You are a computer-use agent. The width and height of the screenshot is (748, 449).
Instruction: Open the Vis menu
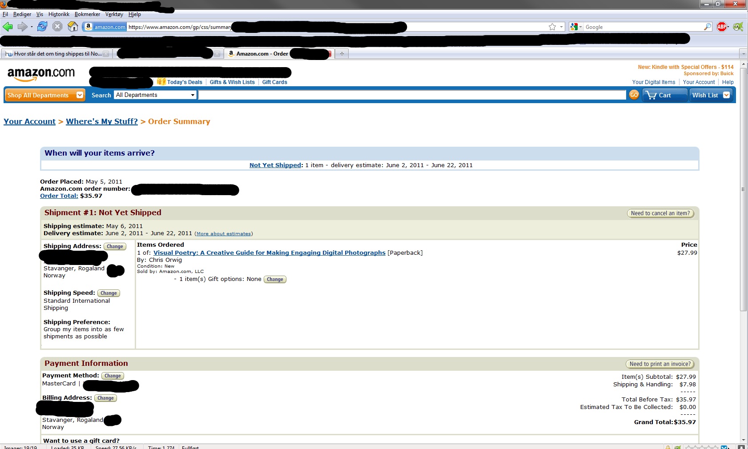(40, 14)
